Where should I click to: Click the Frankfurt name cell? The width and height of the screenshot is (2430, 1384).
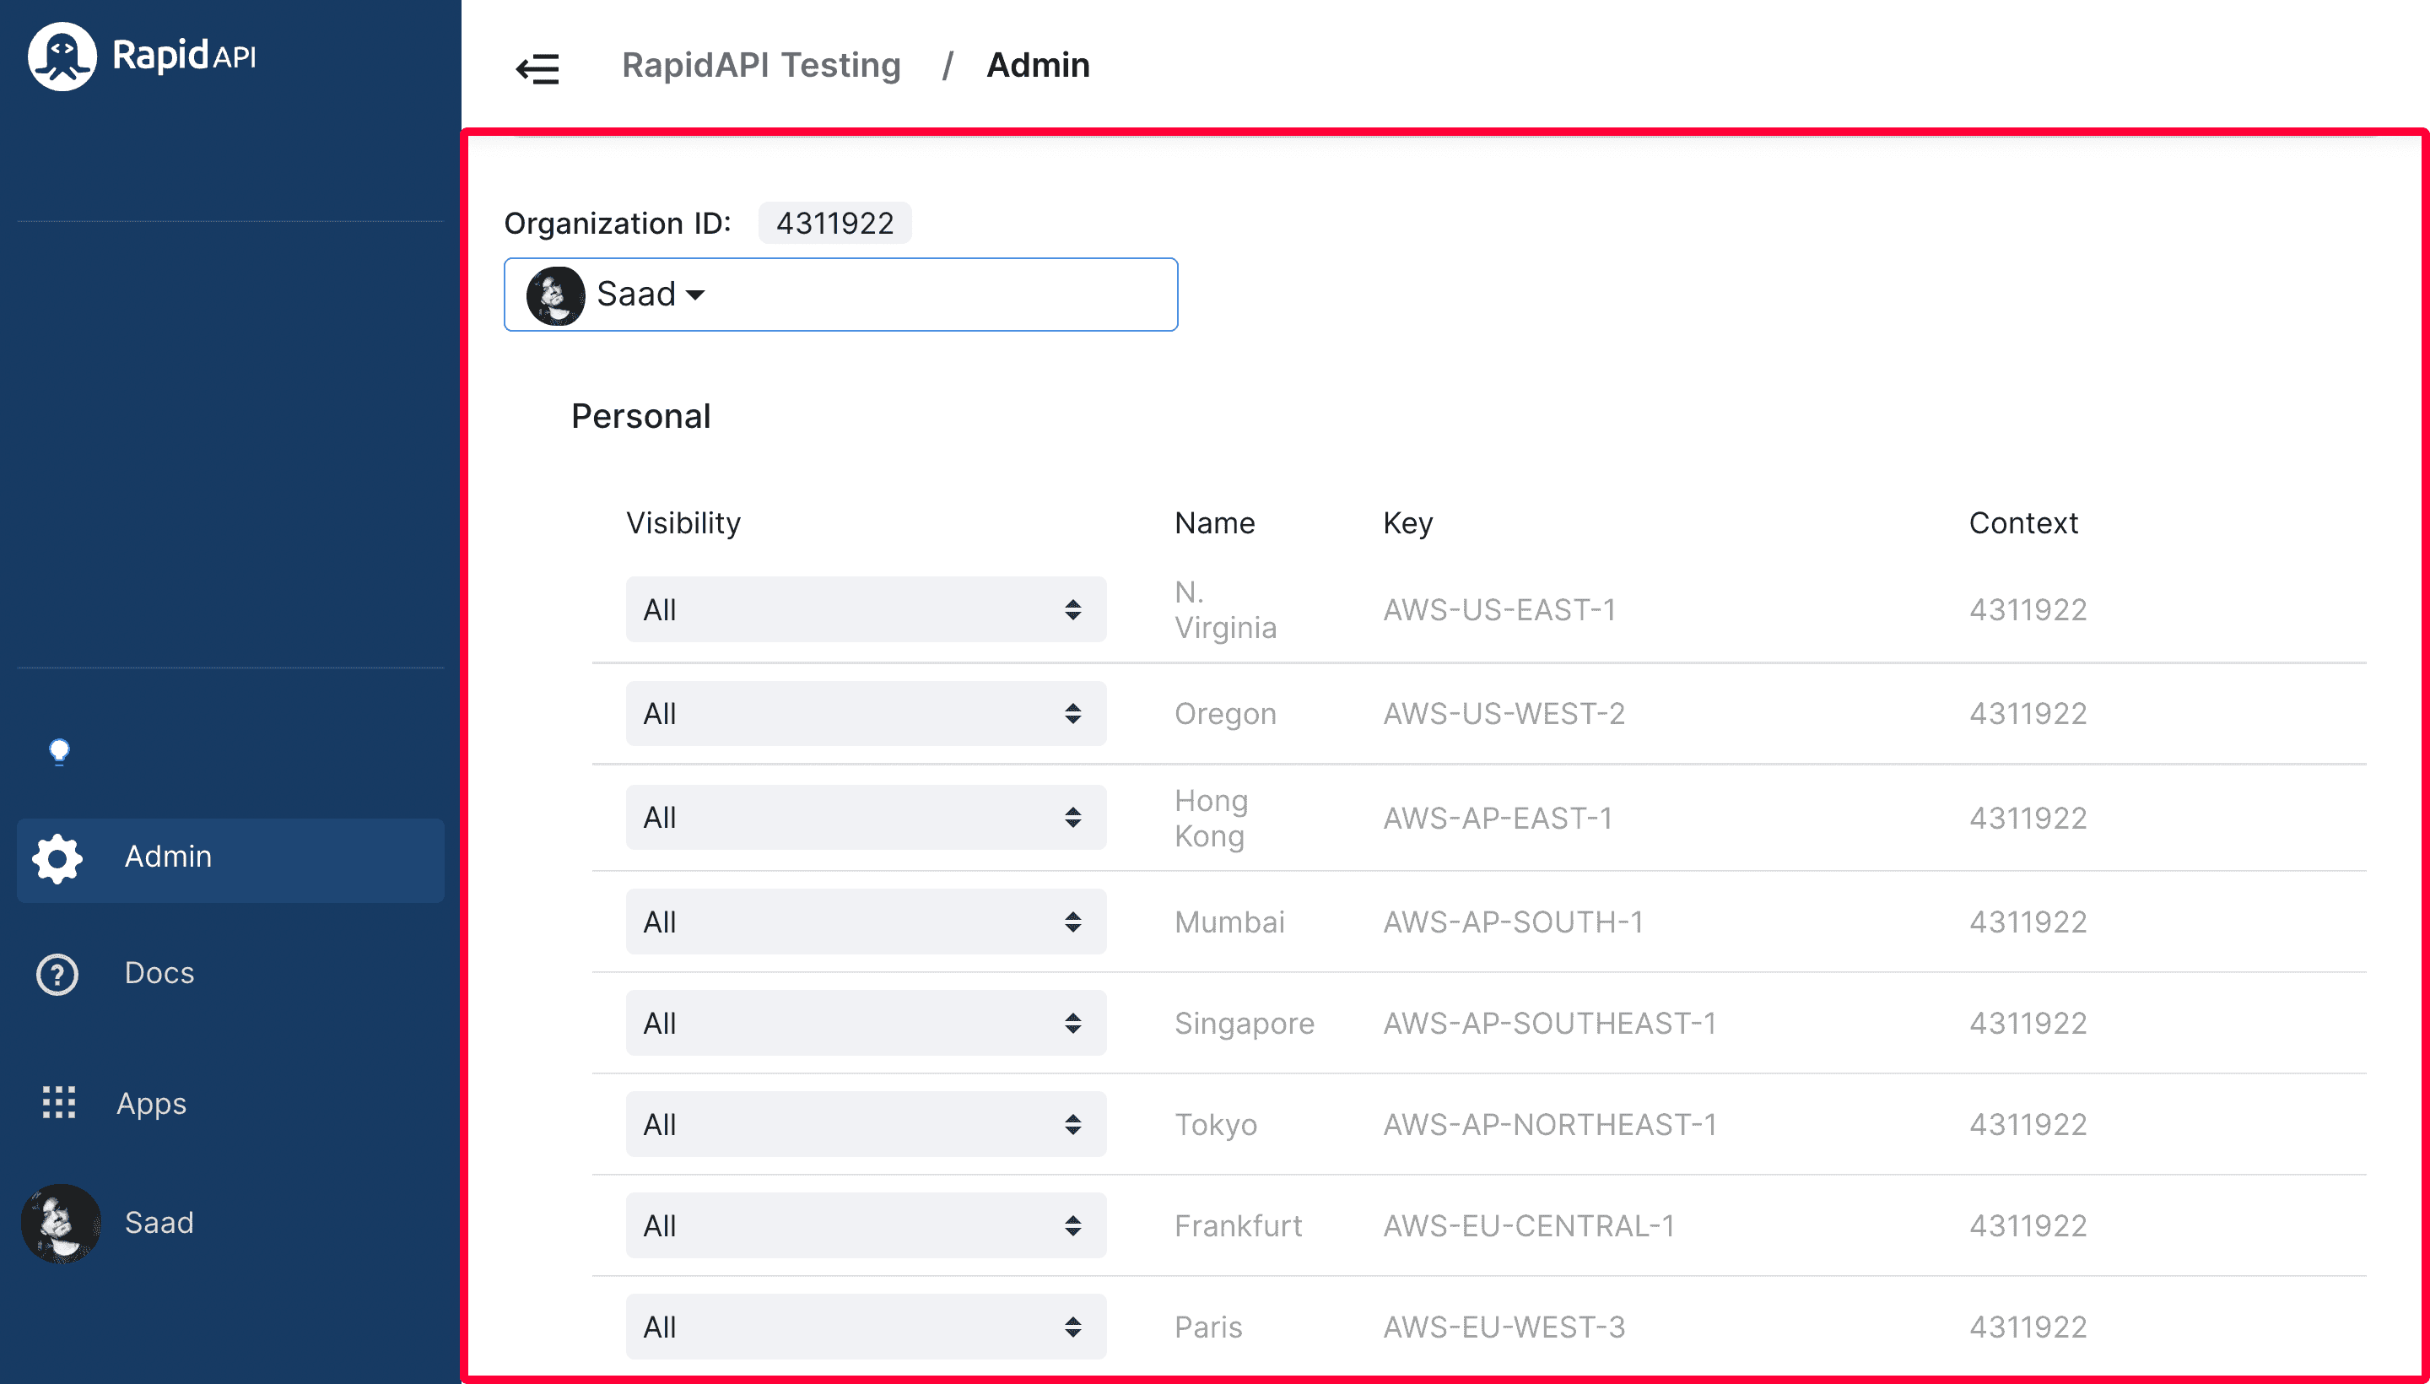[x=1239, y=1225]
